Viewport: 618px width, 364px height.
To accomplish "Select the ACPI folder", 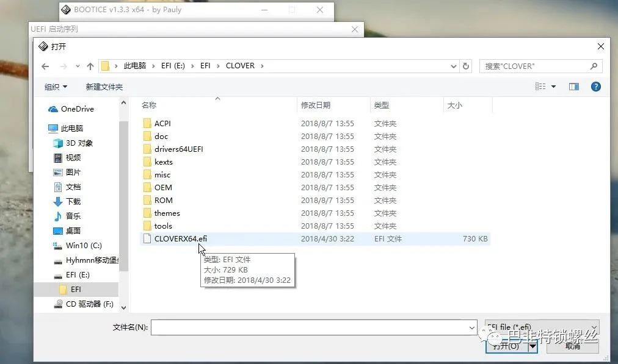I will (315, 124).
